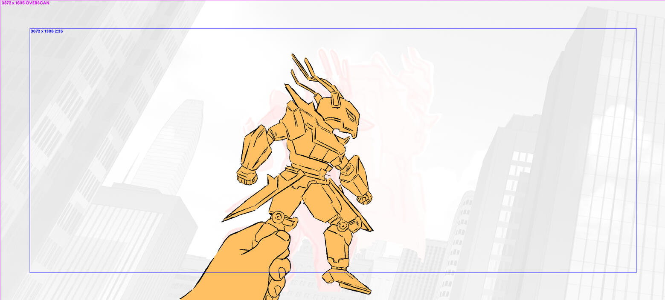Click the robot's helmeted head

pos(339,113)
